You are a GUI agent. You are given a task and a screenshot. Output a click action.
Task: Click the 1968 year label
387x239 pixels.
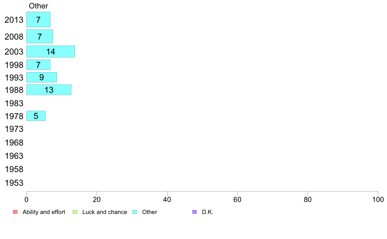(x=14, y=143)
